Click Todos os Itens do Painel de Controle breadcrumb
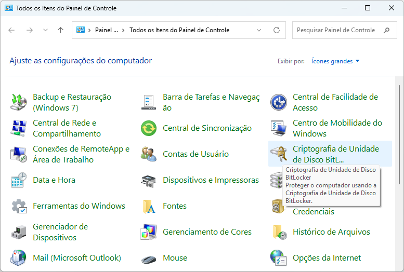The image size is (404, 272). coord(179,30)
